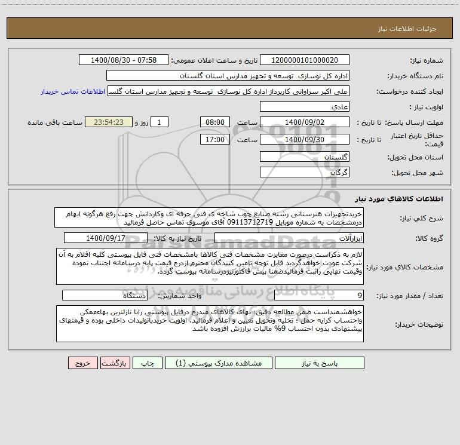460x445 pixels.
Task: Click the 'شماره نیاز:' label
Action: (x=427, y=60)
